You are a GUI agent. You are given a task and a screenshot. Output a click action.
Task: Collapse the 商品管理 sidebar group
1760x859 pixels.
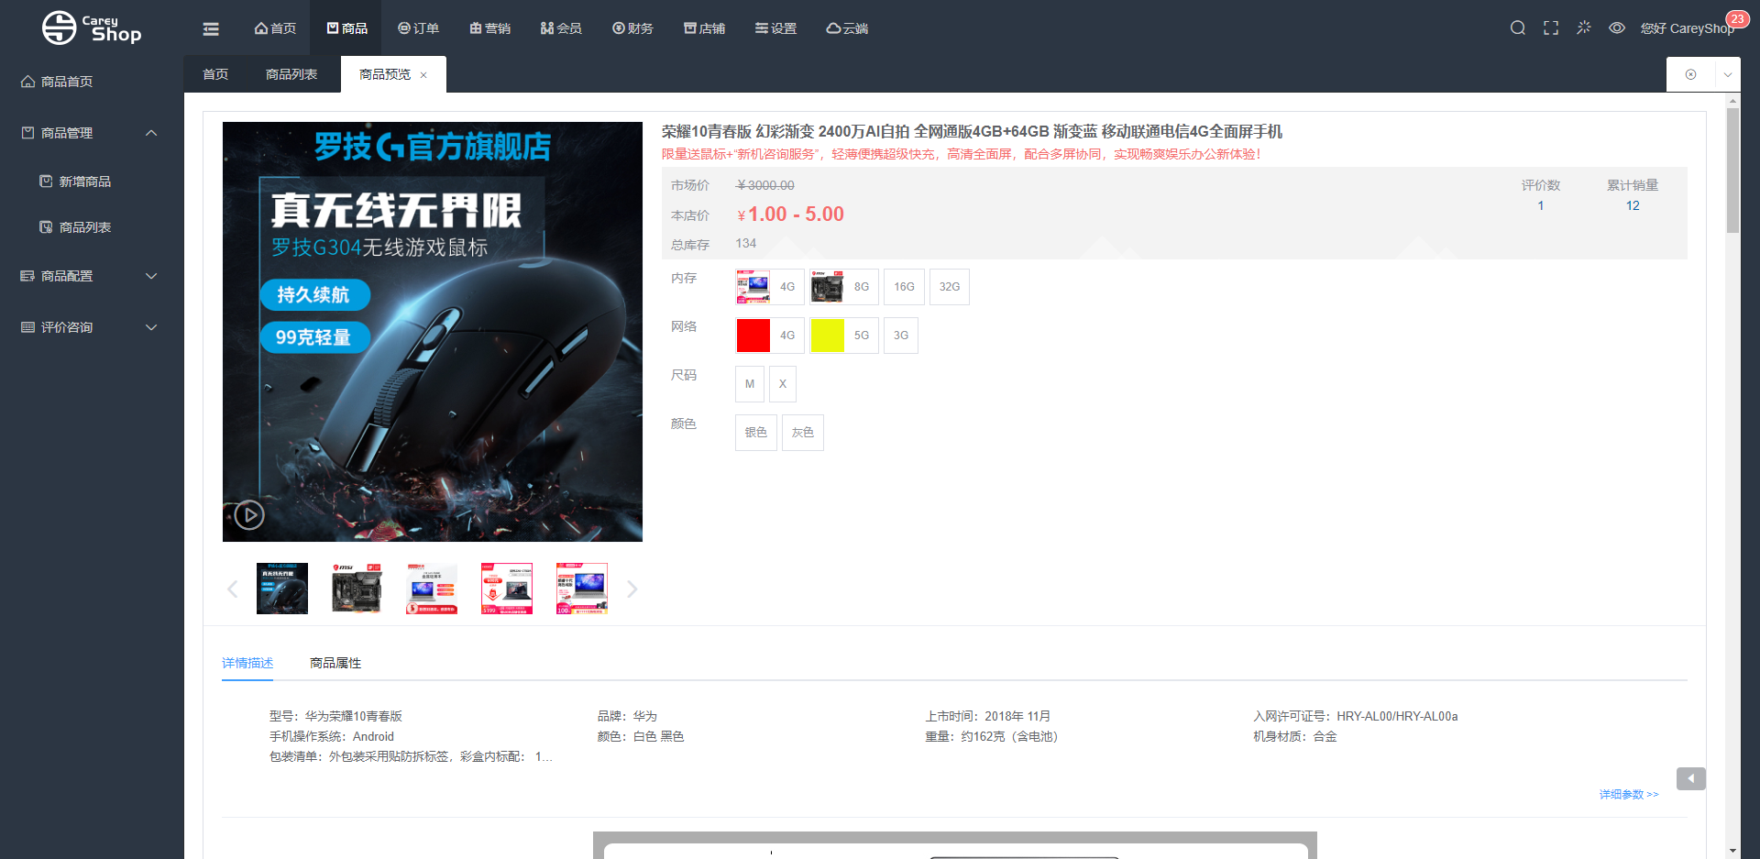[92, 133]
